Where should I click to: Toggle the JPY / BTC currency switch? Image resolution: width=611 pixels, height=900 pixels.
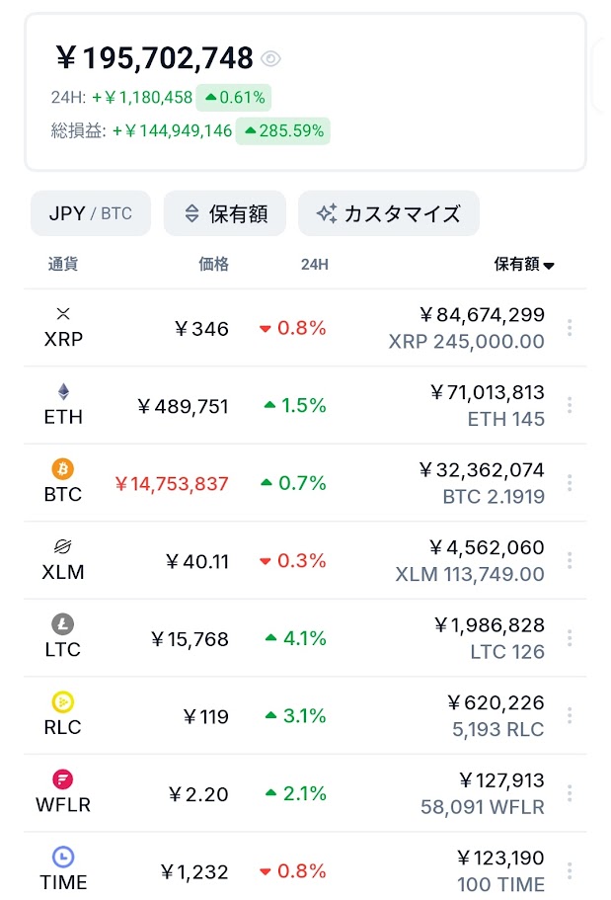click(x=91, y=213)
